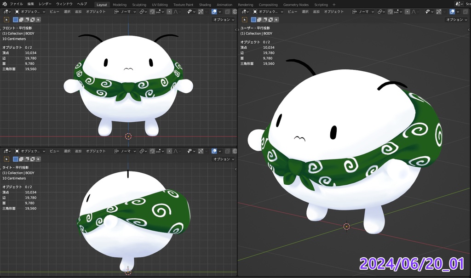471x278 pixels.
Task: Choose 'Set new selection' mode in right view
Action: [x=16, y=159]
